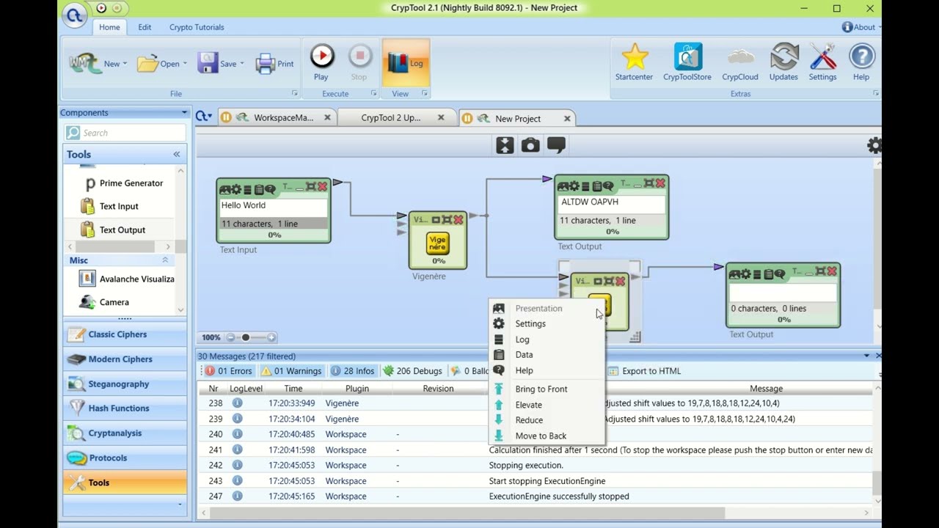Choose Move to Back in context menu
The image size is (939, 528).
coord(547,436)
